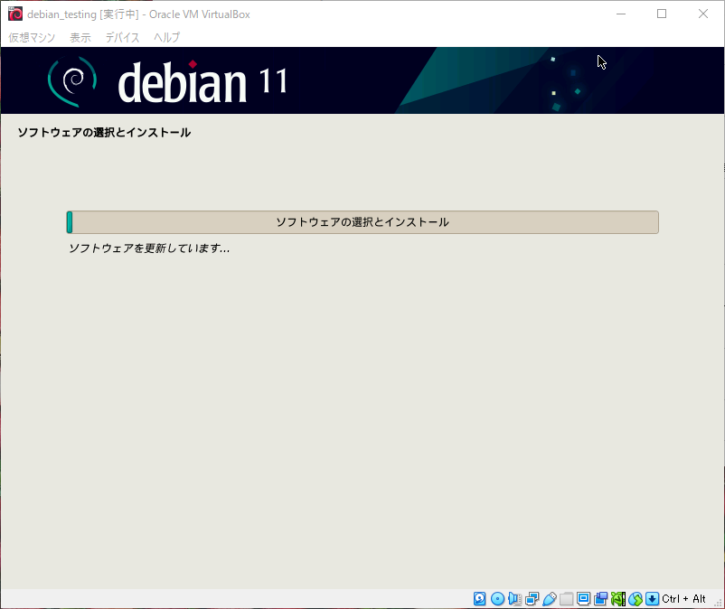Maximize the VirtualBox window
This screenshot has width=725, height=609.
[662, 14]
